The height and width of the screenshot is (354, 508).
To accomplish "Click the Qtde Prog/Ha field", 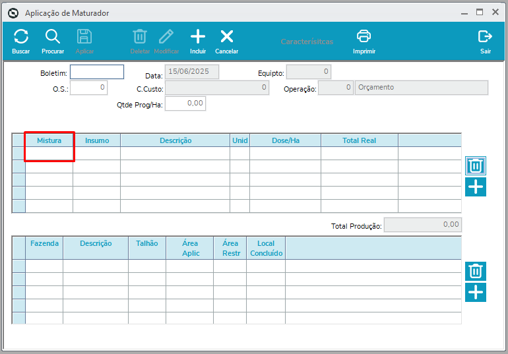I will pyautogui.click(x=185, y=103).
